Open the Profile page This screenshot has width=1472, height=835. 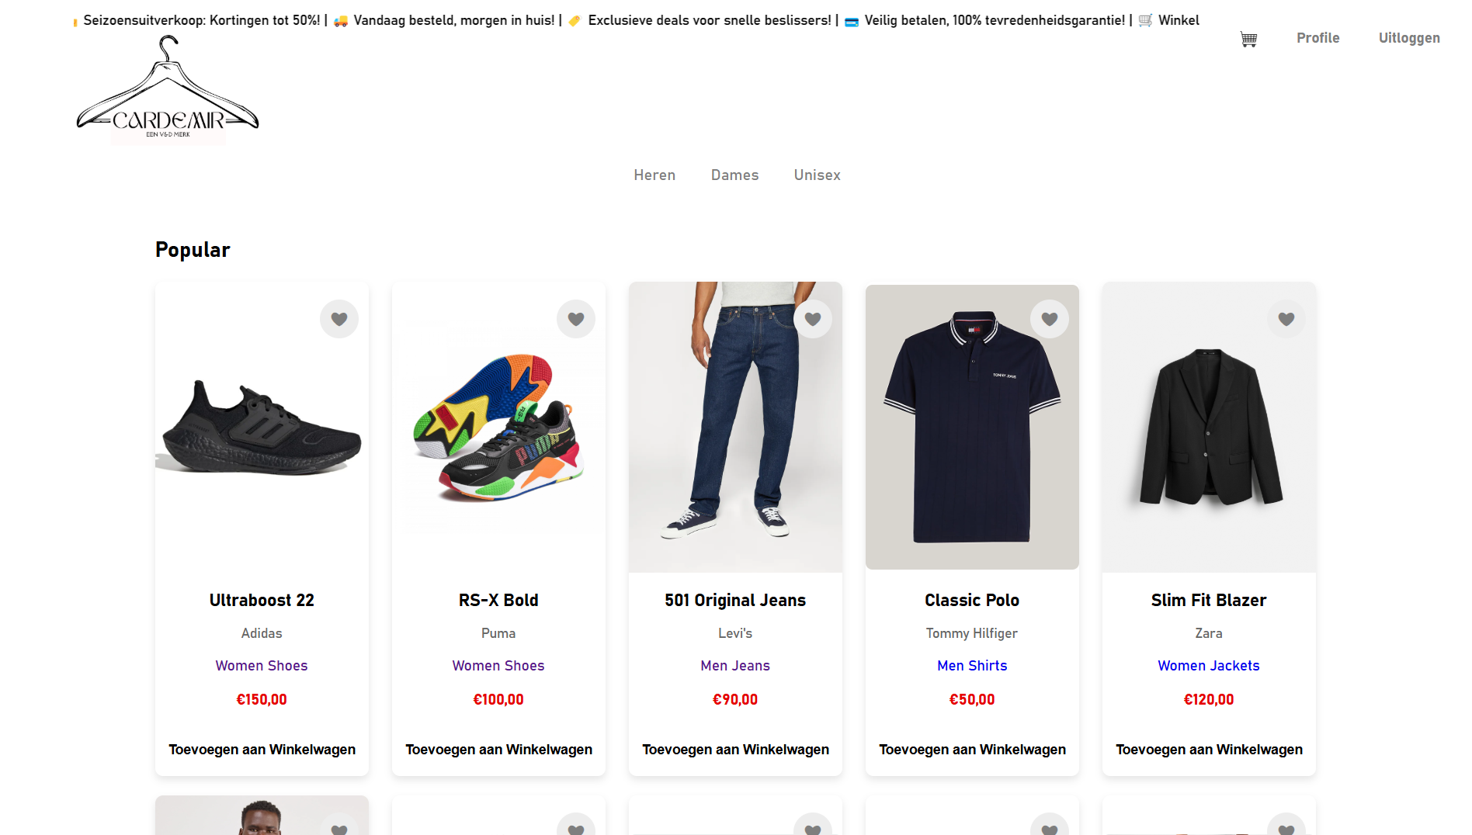coord(1318,38)
